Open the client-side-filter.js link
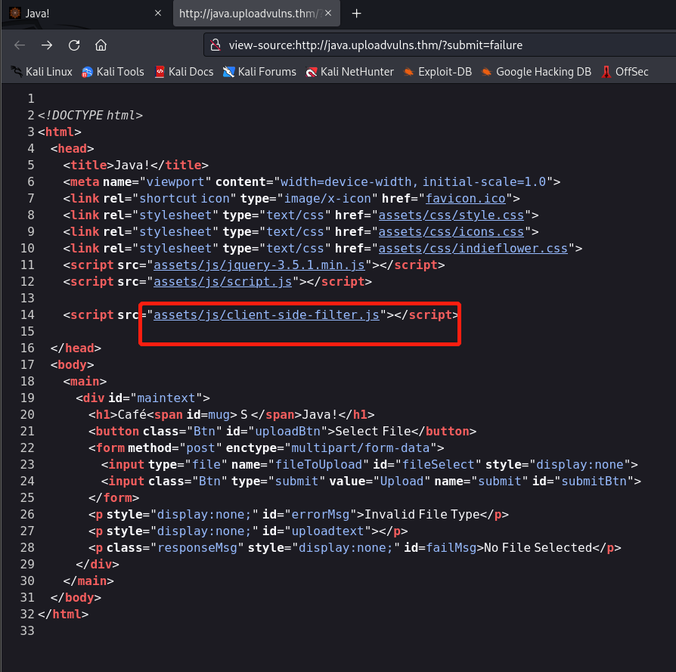The image size is (676, 672). point(266,314)
